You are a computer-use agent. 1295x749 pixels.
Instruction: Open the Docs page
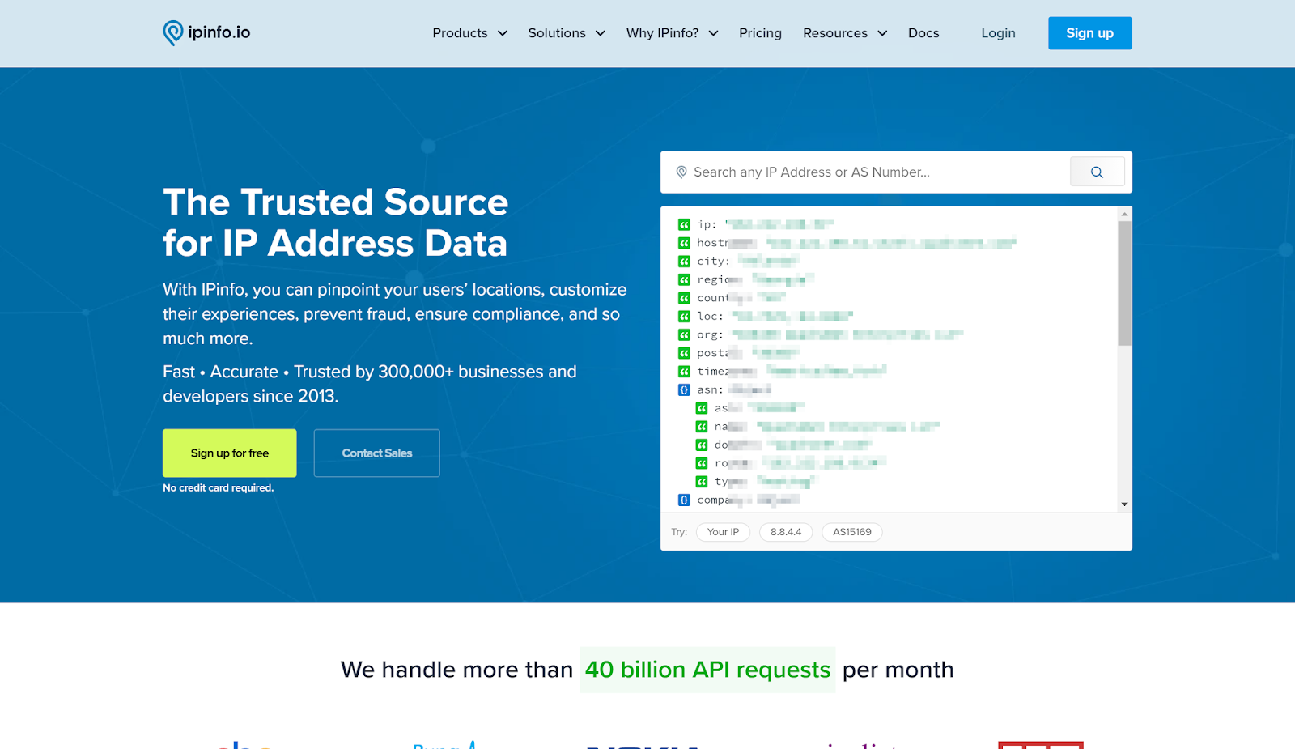pyautogui.click(x=923, y=33)
